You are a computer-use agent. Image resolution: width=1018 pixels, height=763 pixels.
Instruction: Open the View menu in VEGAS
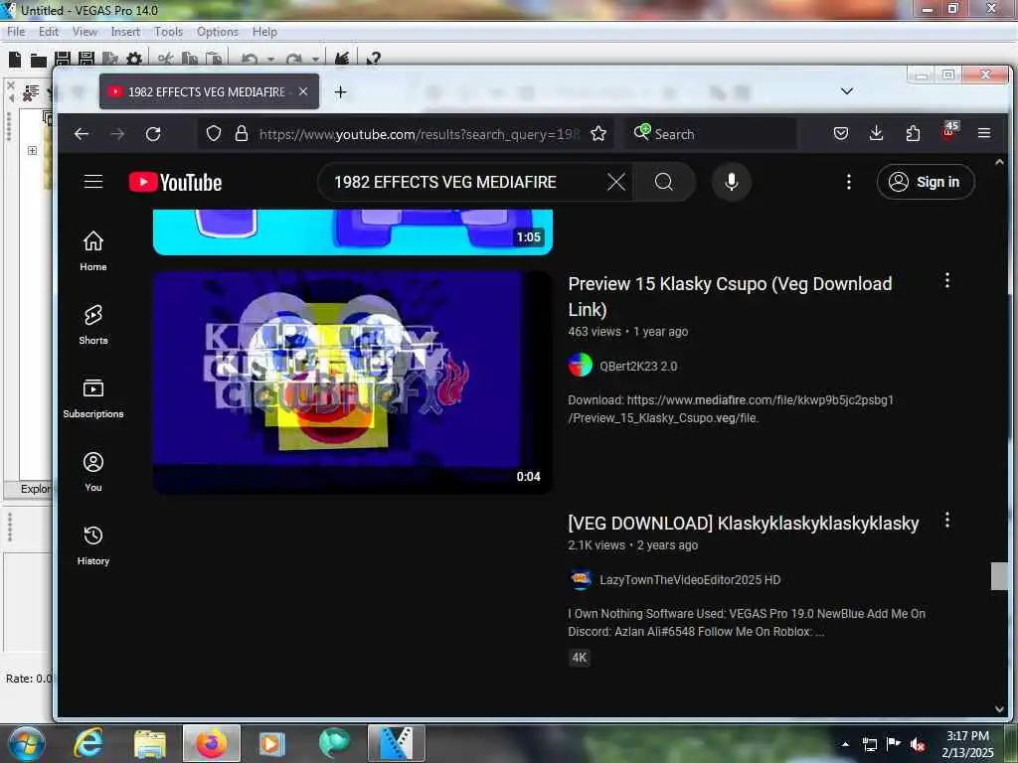[85, 32]
